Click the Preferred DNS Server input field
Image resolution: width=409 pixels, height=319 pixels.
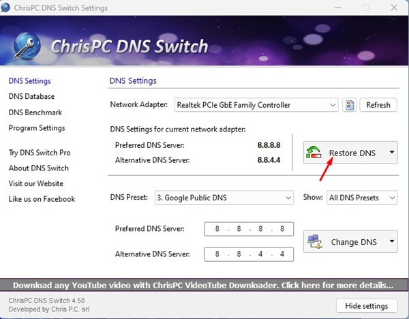pyautogui.click(x=249, y=229)
